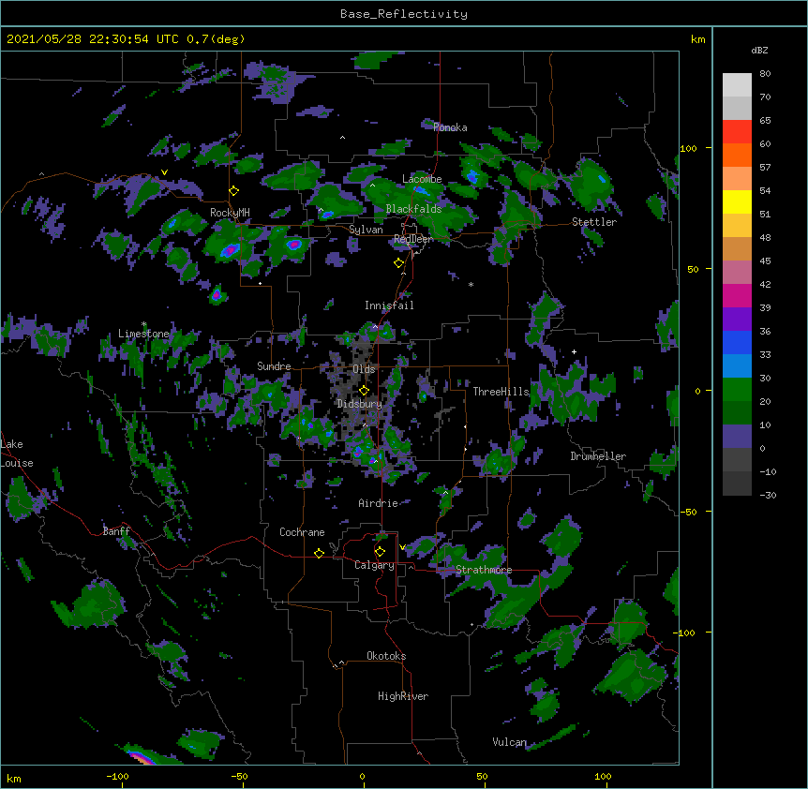This screenshot has height=789, width=808.
Task: Click the Vulcan label
Action: (x=509, y=742)
